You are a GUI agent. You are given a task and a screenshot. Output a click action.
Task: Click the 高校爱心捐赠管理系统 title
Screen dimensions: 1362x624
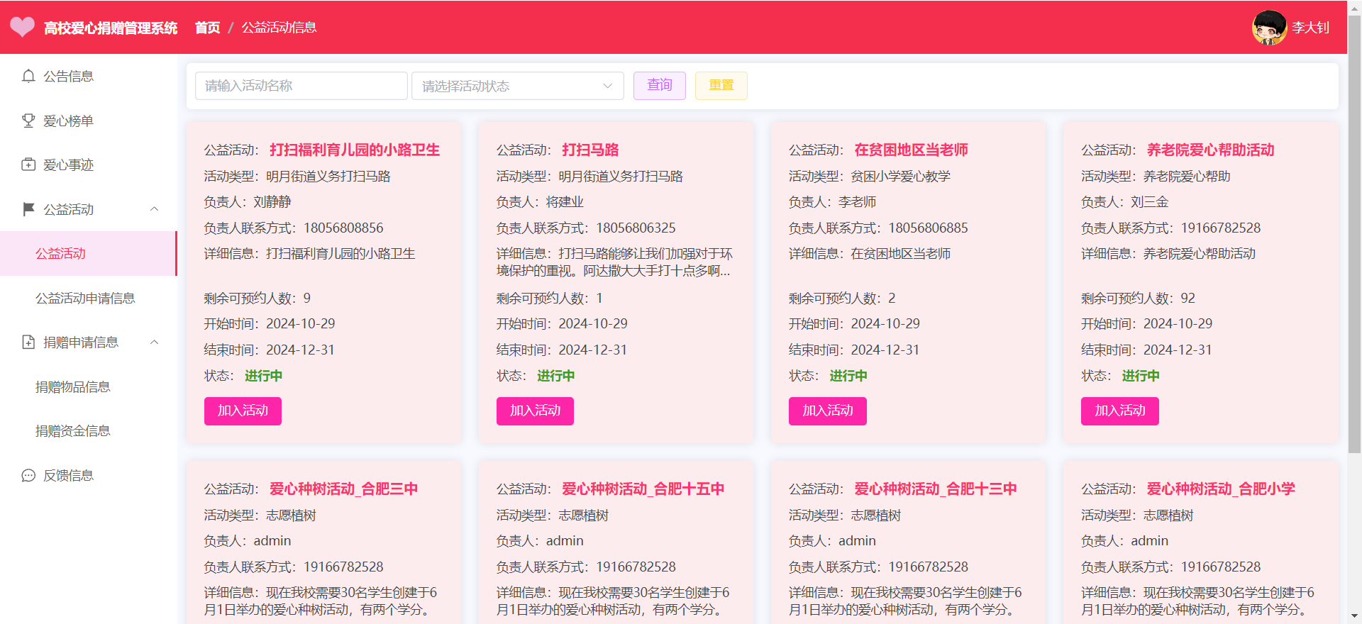point(111,28)
